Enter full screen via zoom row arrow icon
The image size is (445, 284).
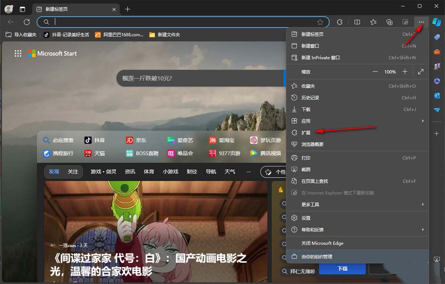(x=421, y=72)
